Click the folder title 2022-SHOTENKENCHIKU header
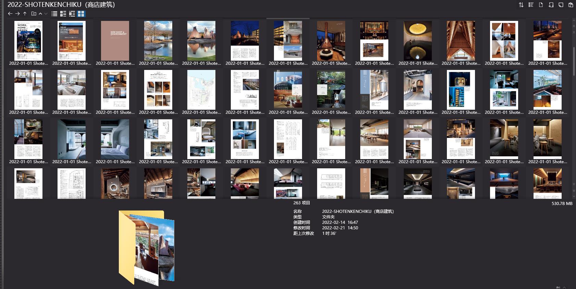The height and width of the screenshot is (289, 576). click(x=61, y=4)
